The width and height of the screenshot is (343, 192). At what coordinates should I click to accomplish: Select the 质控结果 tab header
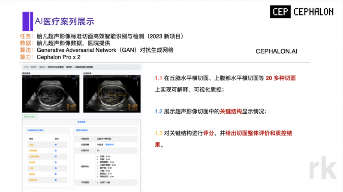81,122
